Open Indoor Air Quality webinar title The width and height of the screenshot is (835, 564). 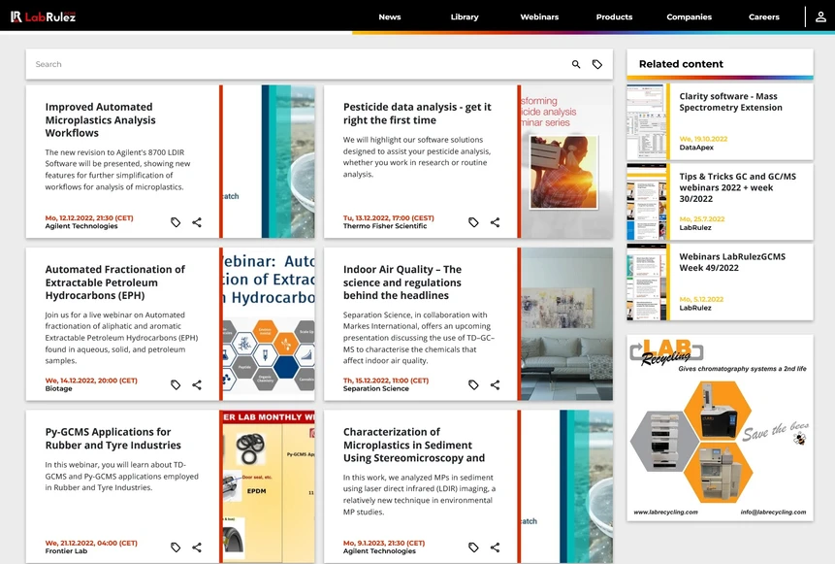[402, 282]
